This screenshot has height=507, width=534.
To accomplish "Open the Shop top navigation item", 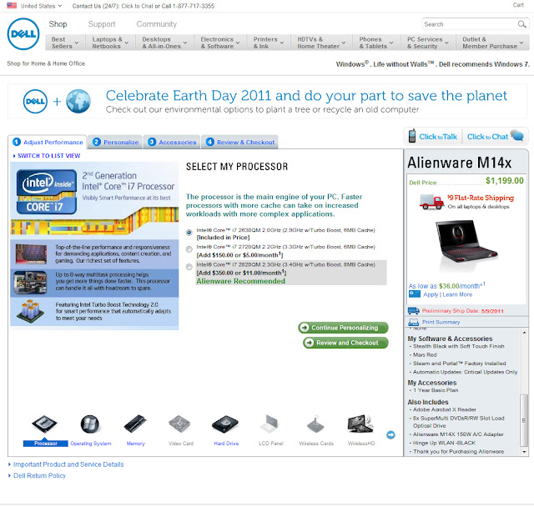I will tap(58, 24).
